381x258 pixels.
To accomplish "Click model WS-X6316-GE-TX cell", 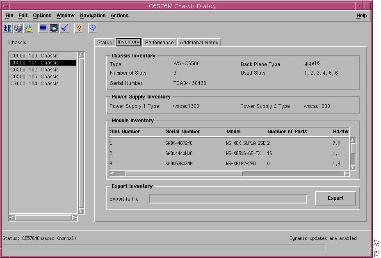I will coord(243,153).
